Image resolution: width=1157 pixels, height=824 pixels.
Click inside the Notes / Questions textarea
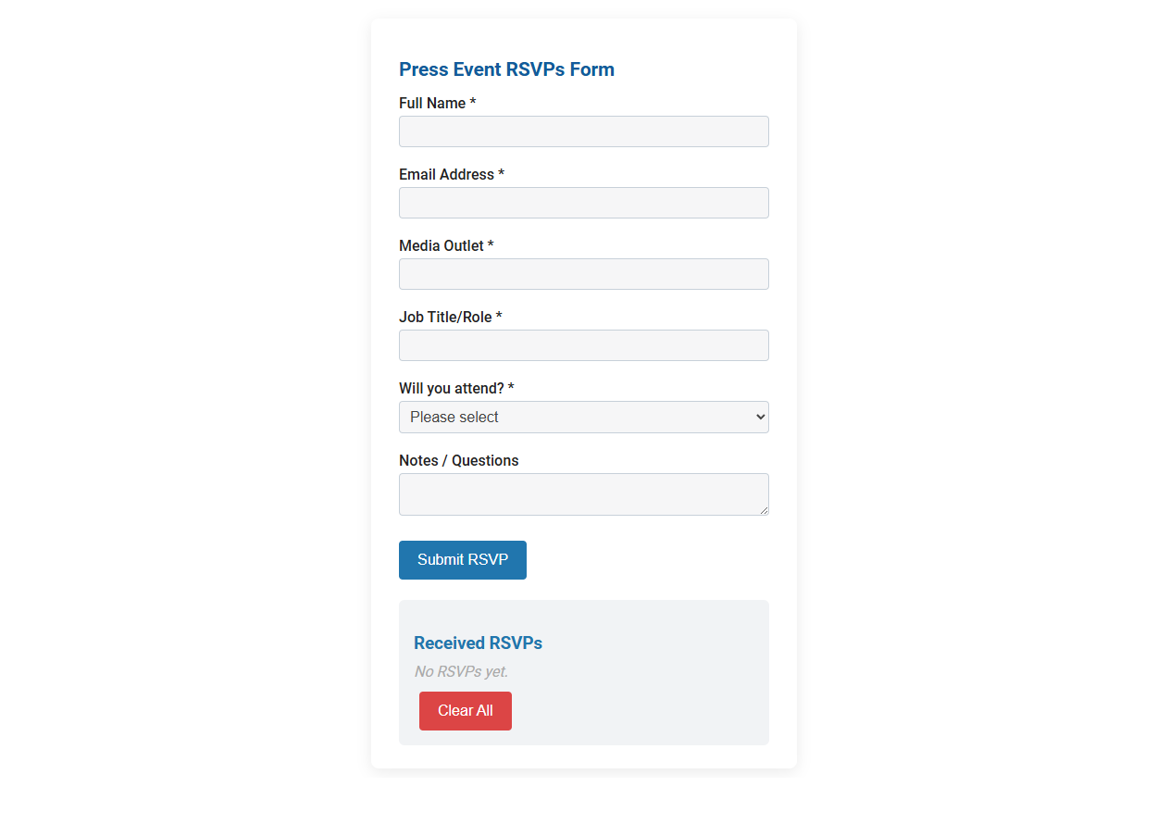pyautogui.click(x=583, y=493)
